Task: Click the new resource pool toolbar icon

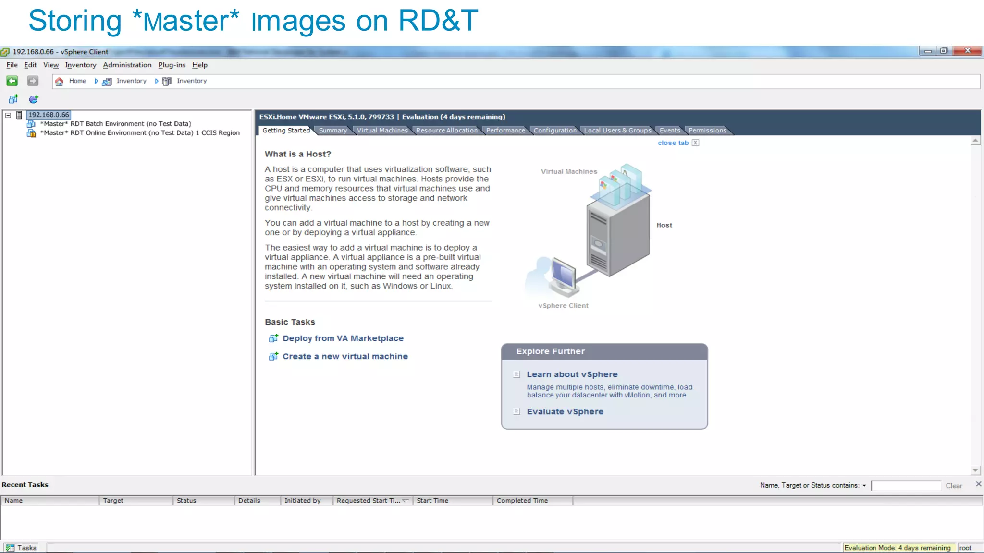Action: pos(34,99)
